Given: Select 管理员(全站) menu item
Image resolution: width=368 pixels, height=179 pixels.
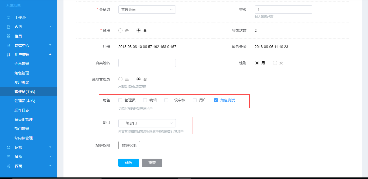Looking at the screenshot, I should pyautogui.click(x=28, y=92).
